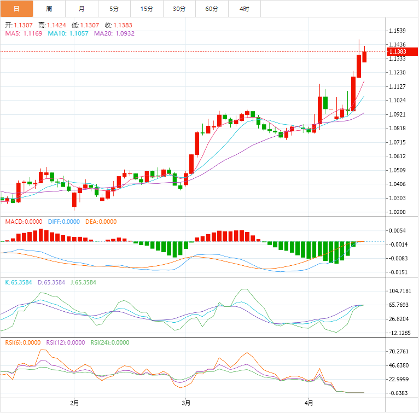Click the MACD indicator label
The width and height of the screenshot is (419, 413).
point(24,222)
